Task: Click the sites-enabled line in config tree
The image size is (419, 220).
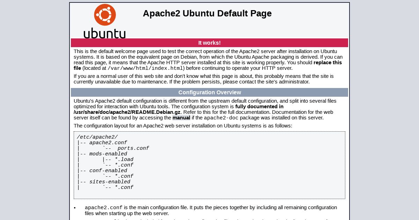Action: coord(104,182)
